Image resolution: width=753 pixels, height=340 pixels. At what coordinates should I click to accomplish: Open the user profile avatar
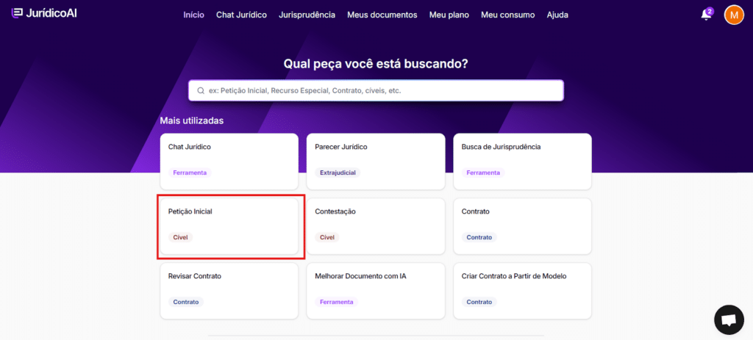pyautogui.click(x=734, y=15)
